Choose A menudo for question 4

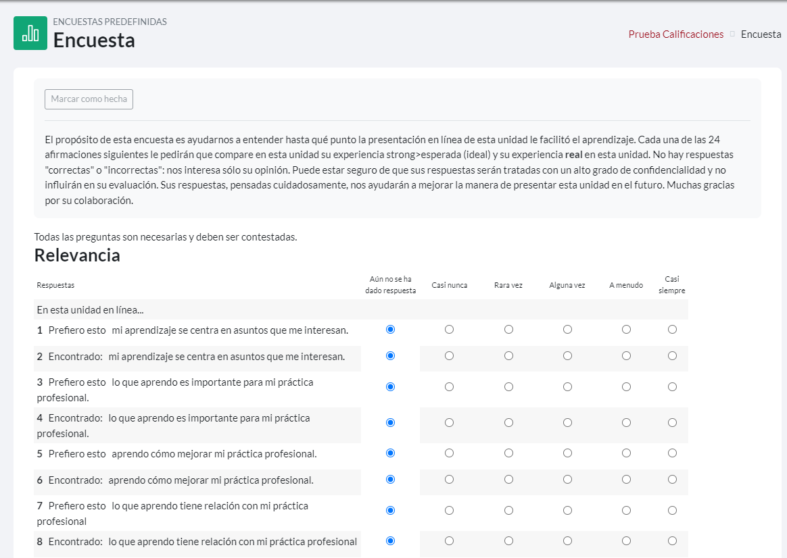pyautogui.click(x=626, y=423)
